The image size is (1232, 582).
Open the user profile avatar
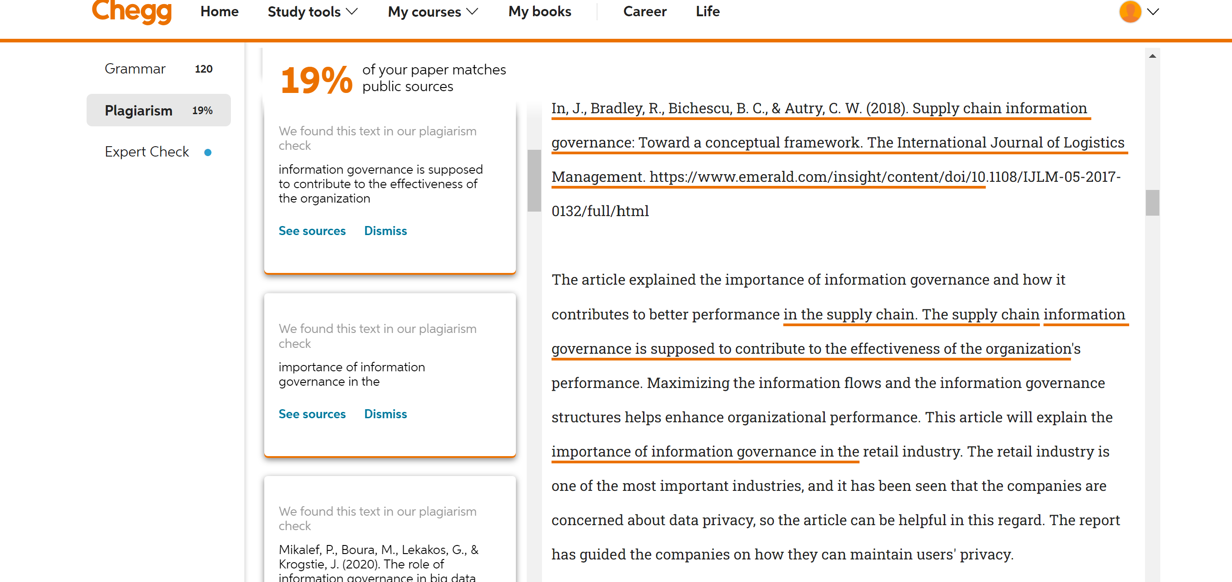[1130, 11]
